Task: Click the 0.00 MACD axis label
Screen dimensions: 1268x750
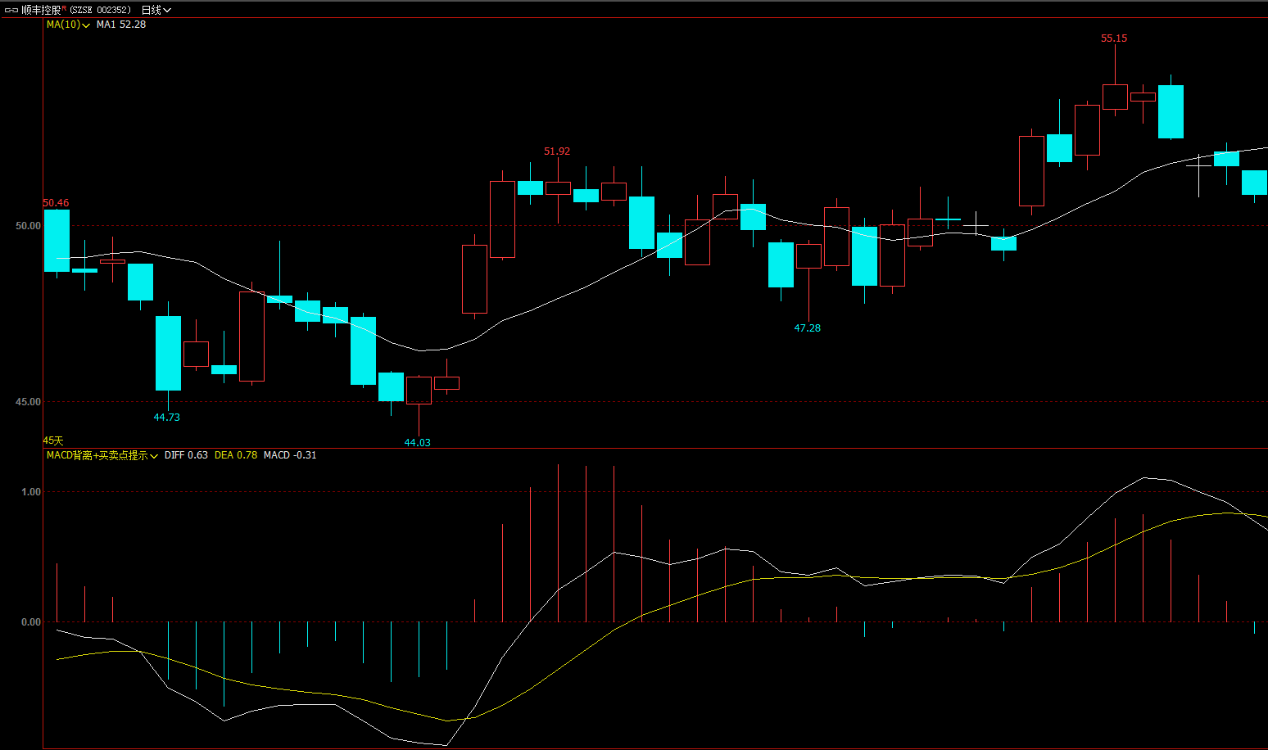Action: (x=31, y=622)
